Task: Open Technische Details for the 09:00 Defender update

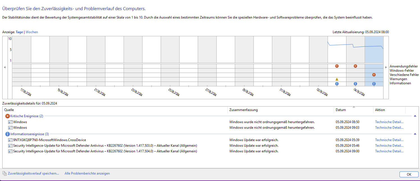Action: click(389, 151)
